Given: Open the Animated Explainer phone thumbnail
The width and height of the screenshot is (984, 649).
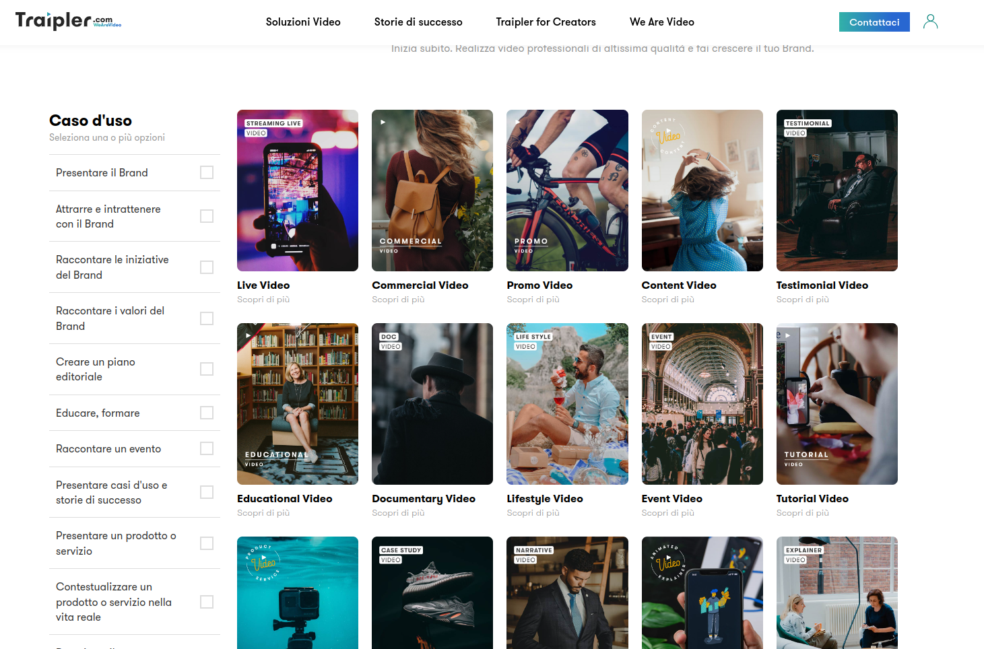Looking at the screenshot, I should (x=702, y=592).
